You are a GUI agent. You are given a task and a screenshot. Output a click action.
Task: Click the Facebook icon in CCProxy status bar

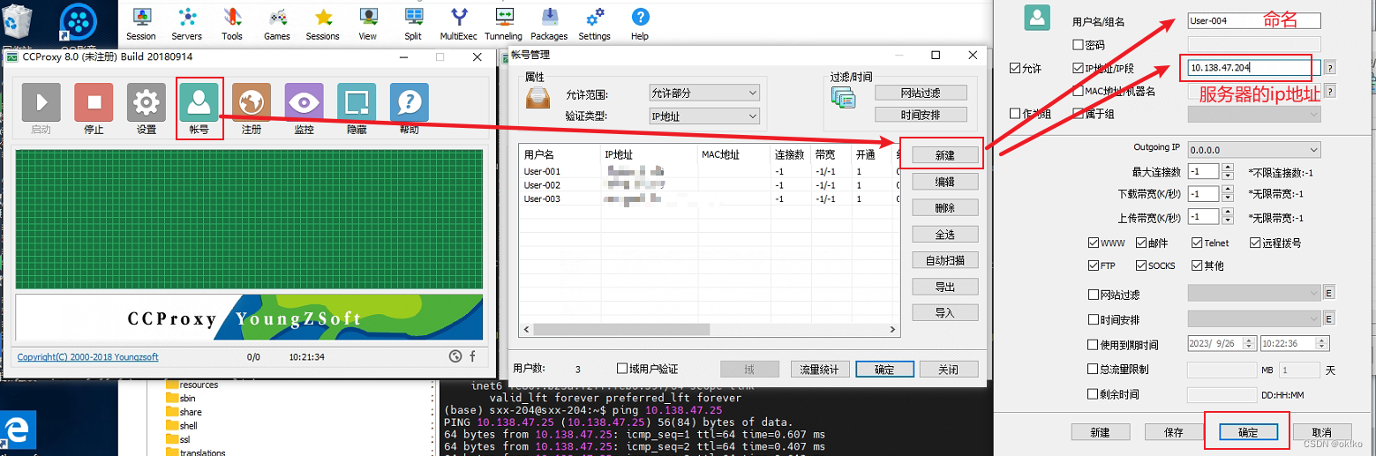pos(472,356)
